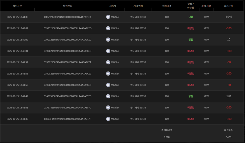Select bet number ending in 1A4A7A9CE8
This screenshot has height=143, width=245.
pyautogui.click(x=67, y=85)
